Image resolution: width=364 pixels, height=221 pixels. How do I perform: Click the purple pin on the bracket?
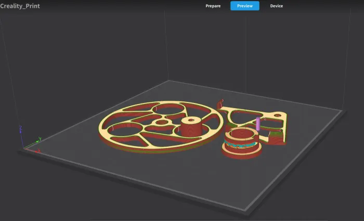pyautogui.click(x=258, y=124)
